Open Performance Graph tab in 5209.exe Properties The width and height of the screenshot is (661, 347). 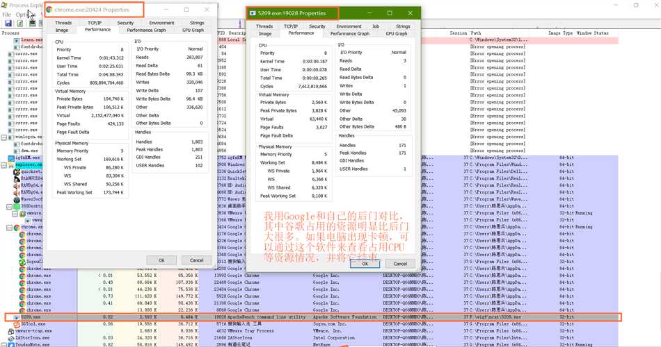point(349,33)
